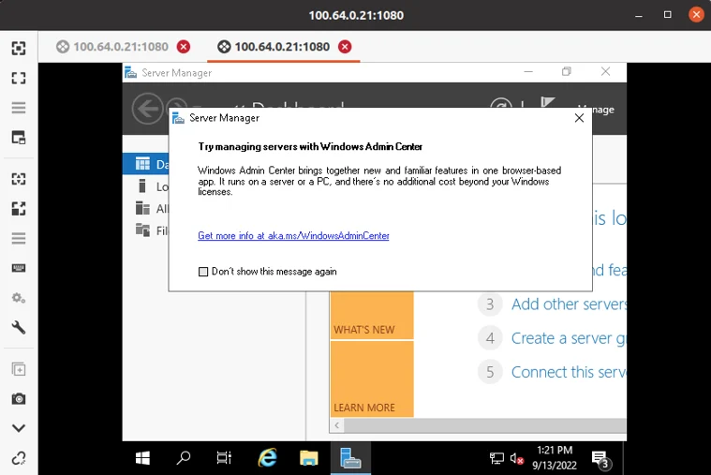Duplicate the current session icon
This screenshot has height=475, width=711.
pos(19,369)
